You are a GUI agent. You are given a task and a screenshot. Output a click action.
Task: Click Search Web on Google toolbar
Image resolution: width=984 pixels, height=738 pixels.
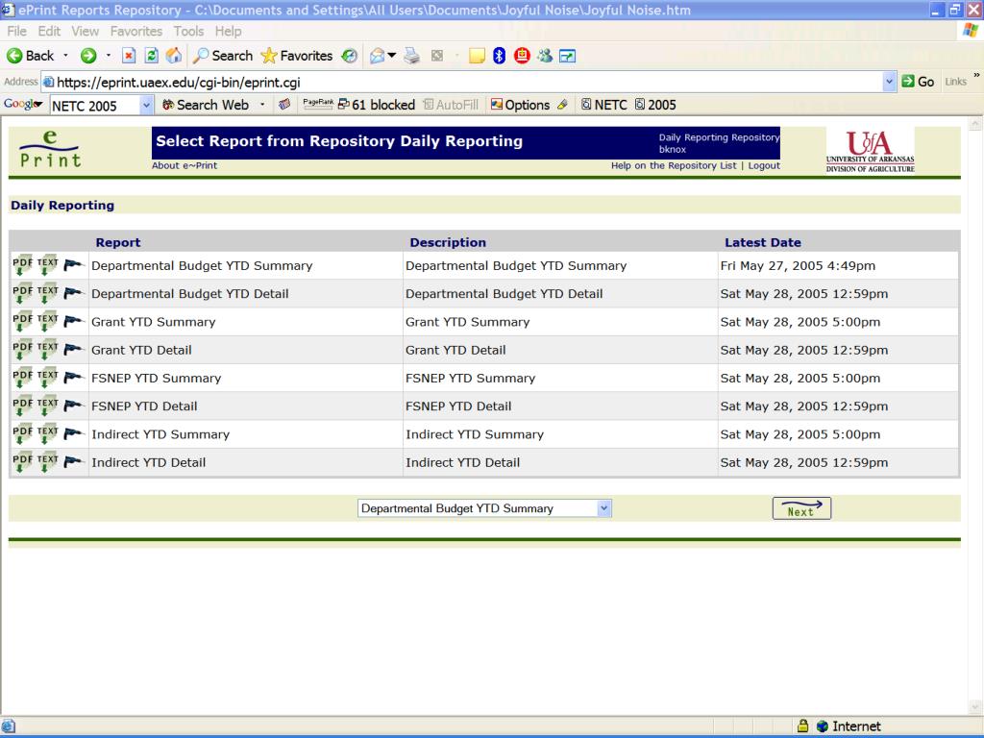coord(206,105)
